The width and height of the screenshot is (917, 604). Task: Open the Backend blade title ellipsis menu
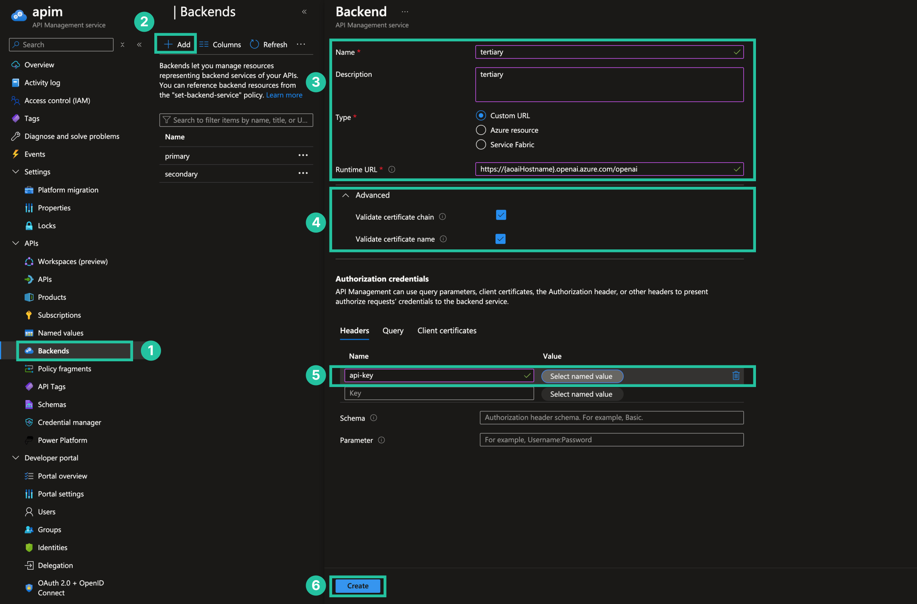(404, 12)
